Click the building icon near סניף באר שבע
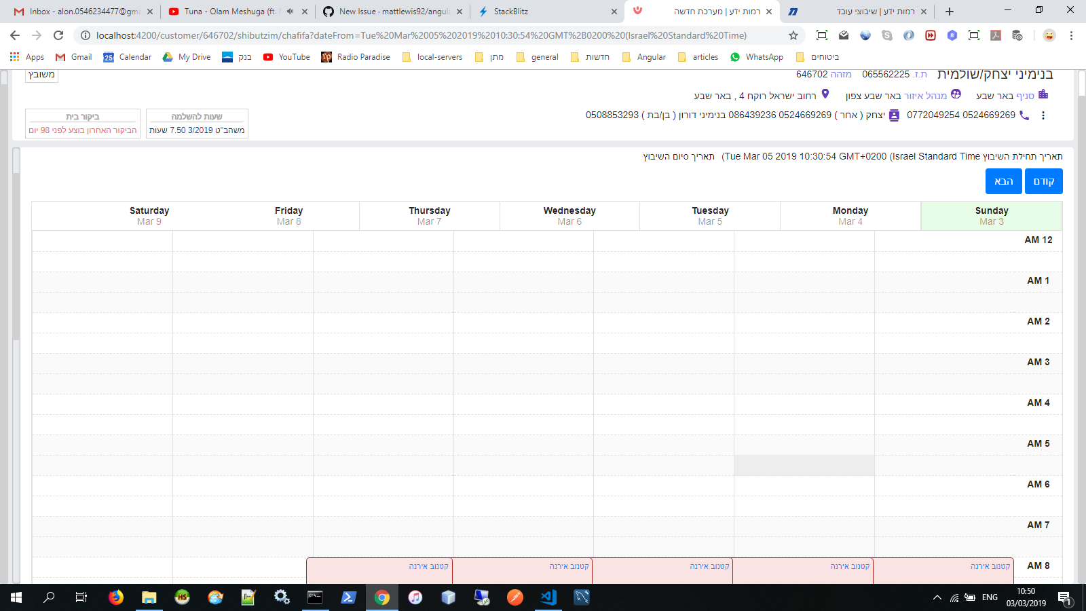Image resolution: width=1086 pixels, height=611 pixels. [x=1043, y=95]
